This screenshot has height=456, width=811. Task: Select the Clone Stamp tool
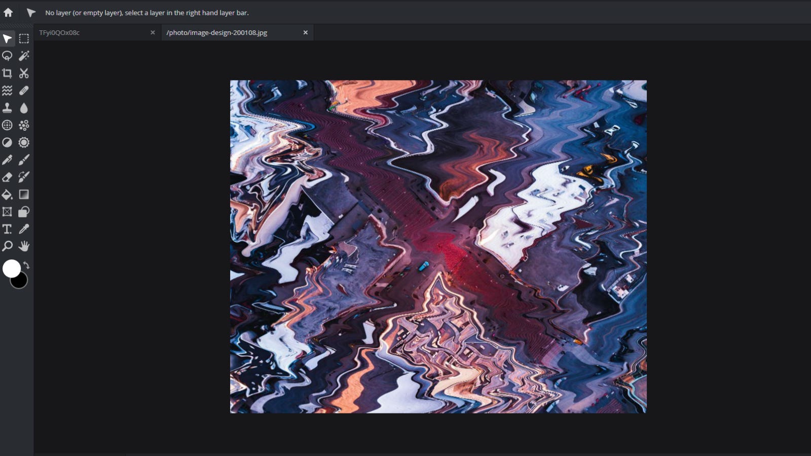click(7, 108)
